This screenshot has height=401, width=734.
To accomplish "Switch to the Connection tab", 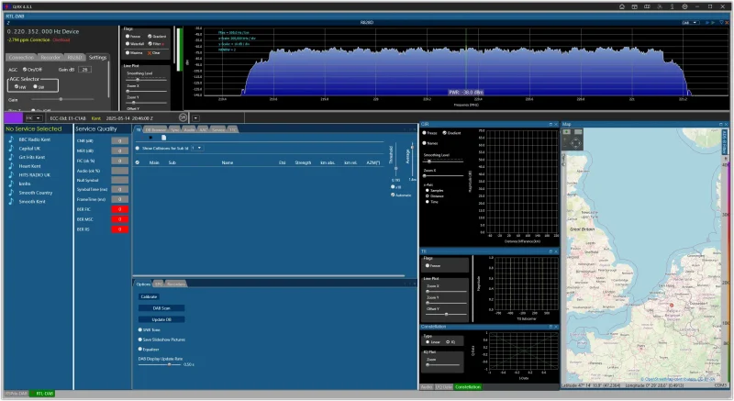I will coord(20,57).
